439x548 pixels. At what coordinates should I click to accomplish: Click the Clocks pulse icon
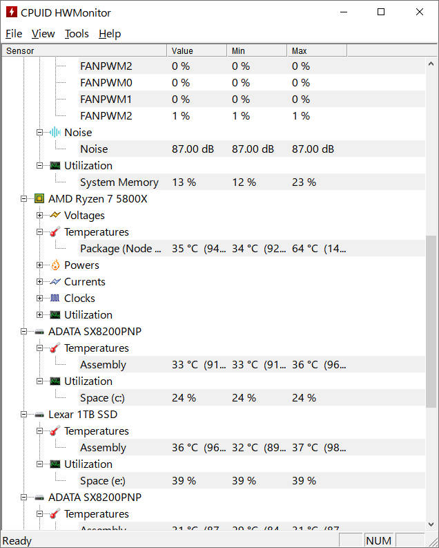point(55,298)
